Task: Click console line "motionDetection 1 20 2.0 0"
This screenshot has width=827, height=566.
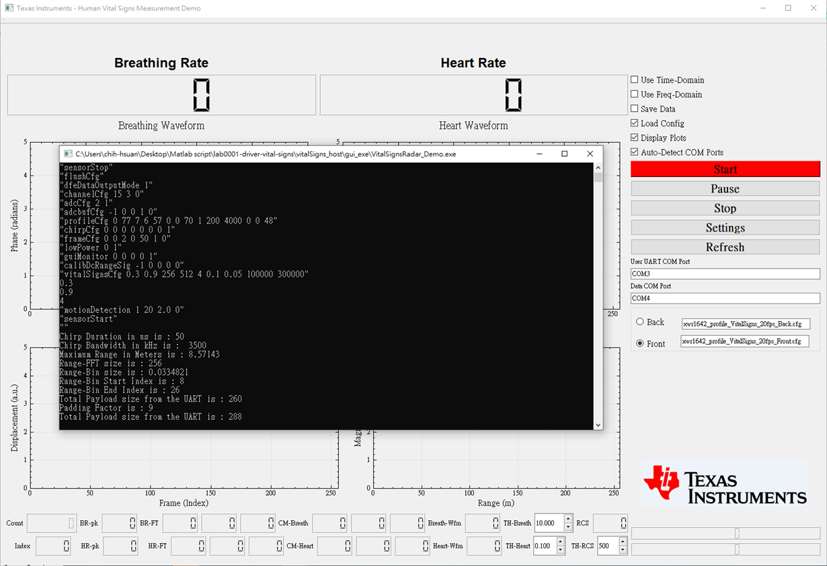Action: click(x=122, y=310)
